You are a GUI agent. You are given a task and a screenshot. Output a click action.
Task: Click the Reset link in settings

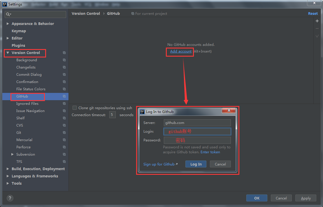pyautogui.click(x=313, y=14)
